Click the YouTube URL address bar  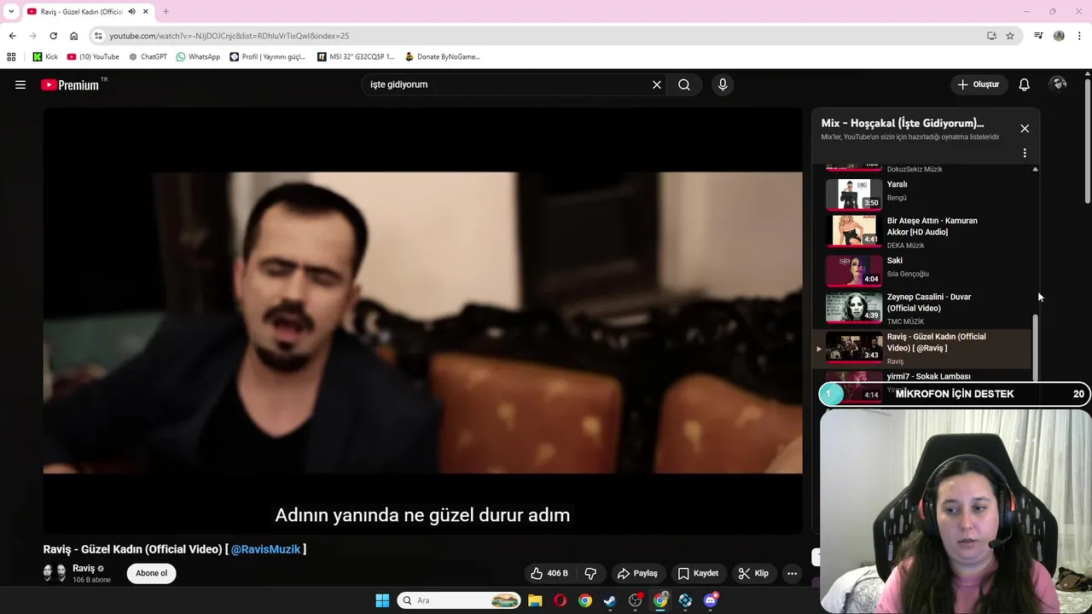537,36
